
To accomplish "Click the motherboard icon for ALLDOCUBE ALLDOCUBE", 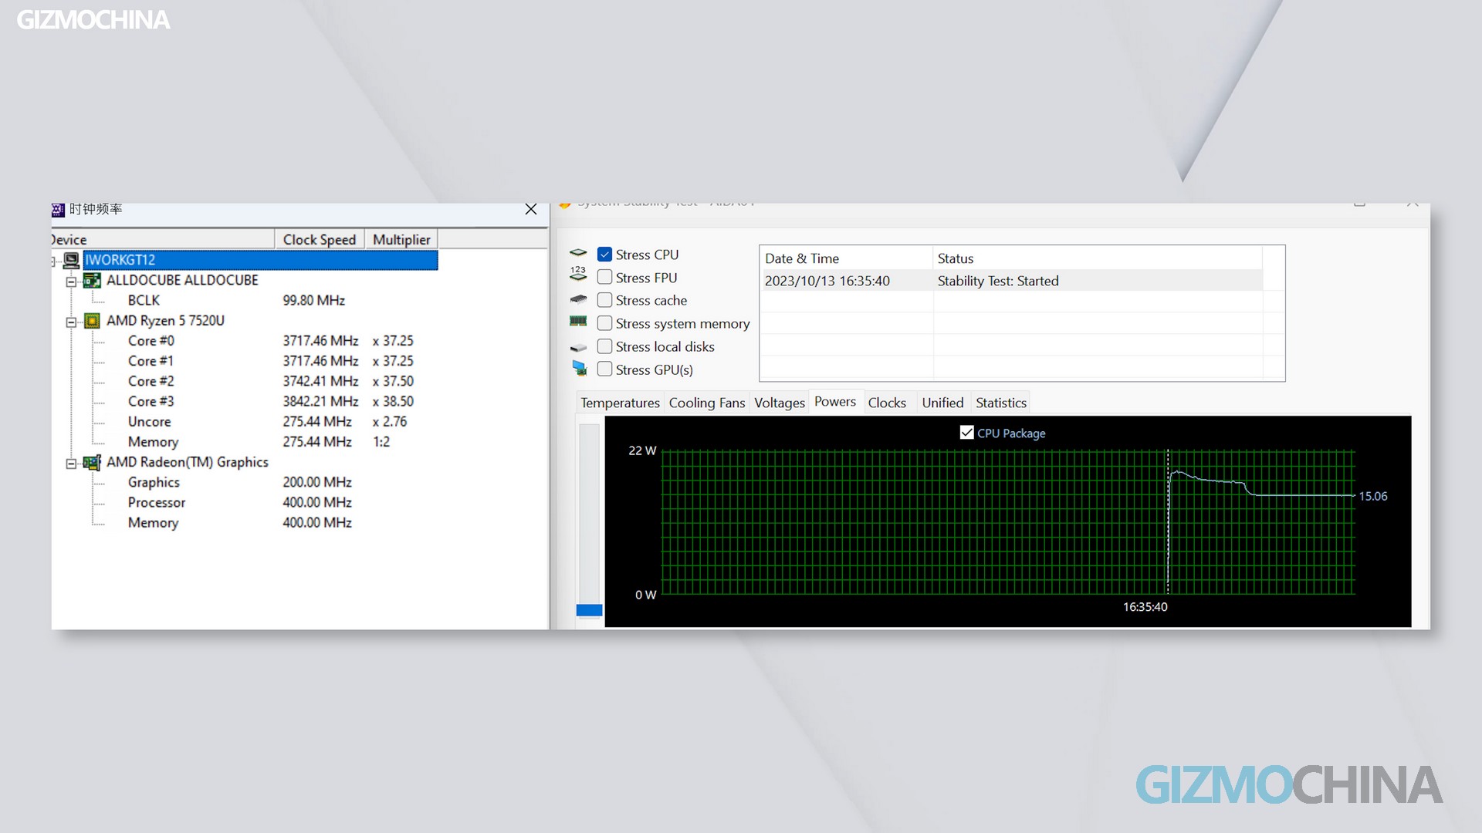I will pos(93,280).
